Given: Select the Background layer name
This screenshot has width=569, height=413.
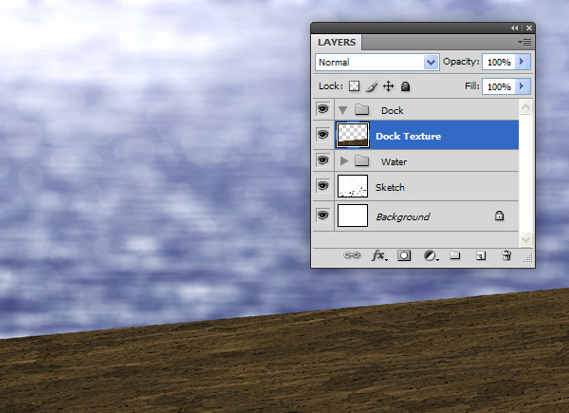Looking at the screenshot, I should coord(403,216).
